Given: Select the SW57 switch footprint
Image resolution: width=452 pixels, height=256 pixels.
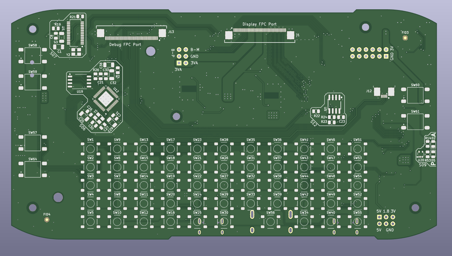Looking at the screenshot, I should pos(33,143).
